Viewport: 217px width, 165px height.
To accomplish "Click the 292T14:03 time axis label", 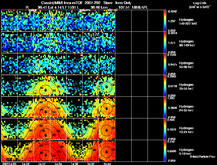I will click(x=9, y=164).
